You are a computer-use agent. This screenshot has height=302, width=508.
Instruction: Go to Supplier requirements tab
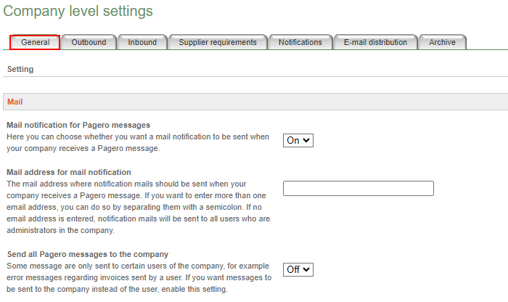point(218,42)
